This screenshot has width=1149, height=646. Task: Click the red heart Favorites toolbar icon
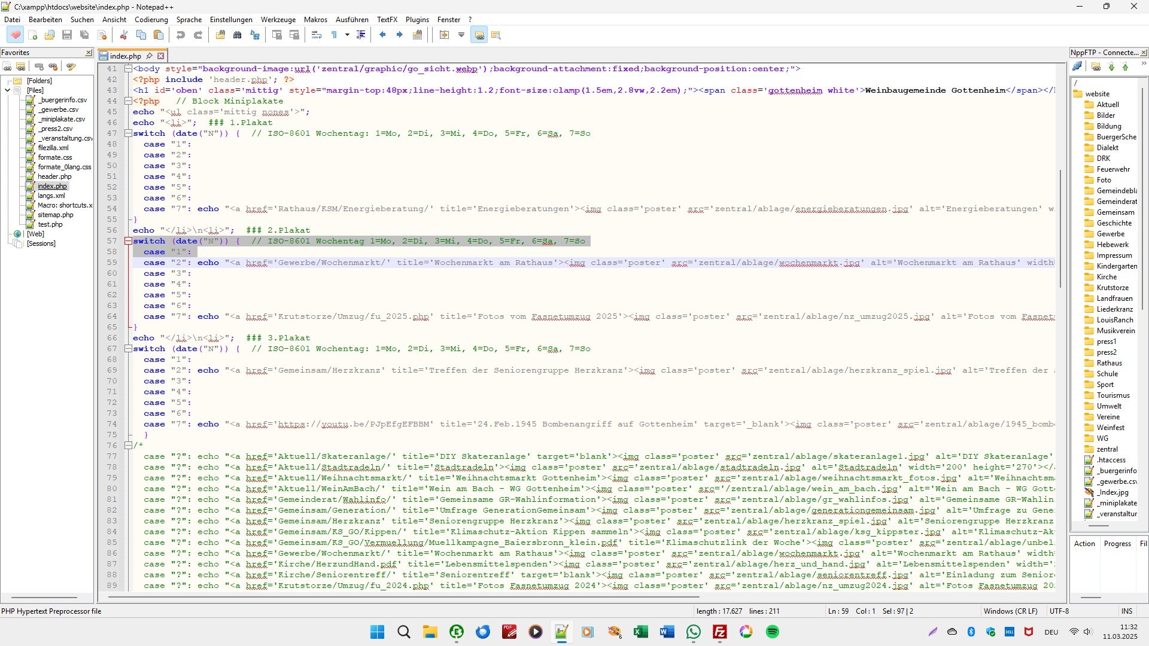click(x=16, y=35)
